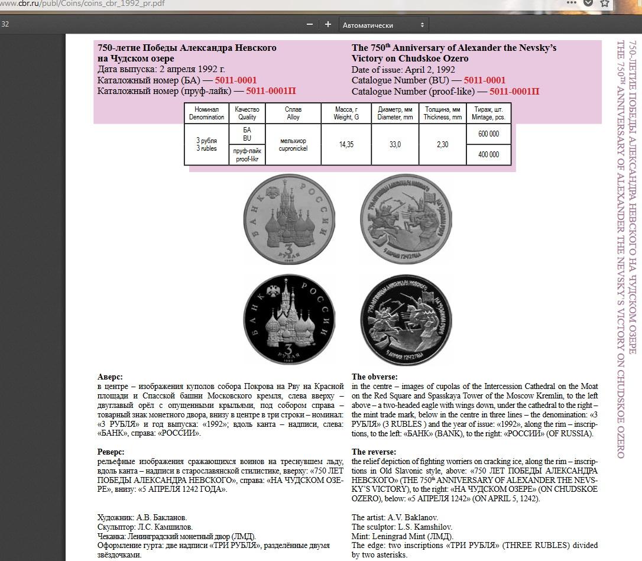This screenshot has width=642, height=561.
Task: Click the page number field showing 32
Action: [x=6, y=24]
